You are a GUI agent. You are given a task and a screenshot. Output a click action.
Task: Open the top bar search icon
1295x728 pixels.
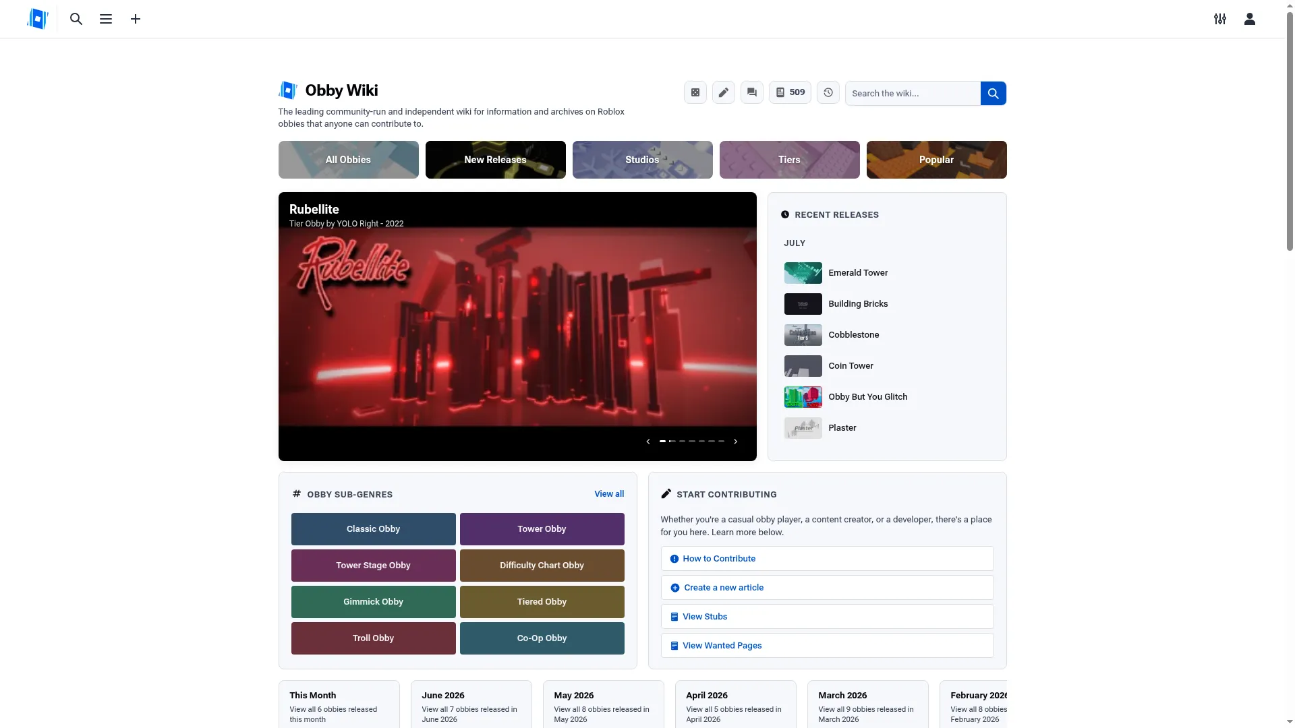(x=76, y=19)
